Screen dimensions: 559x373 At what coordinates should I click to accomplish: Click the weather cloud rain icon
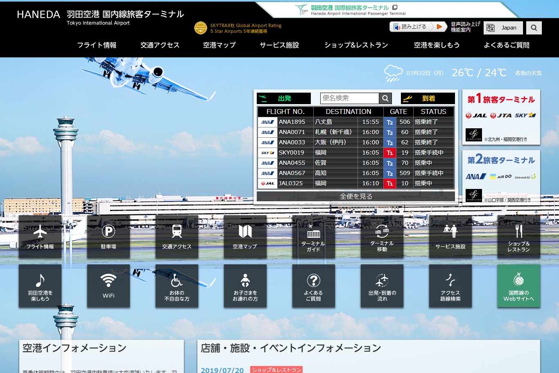point(393,73)
